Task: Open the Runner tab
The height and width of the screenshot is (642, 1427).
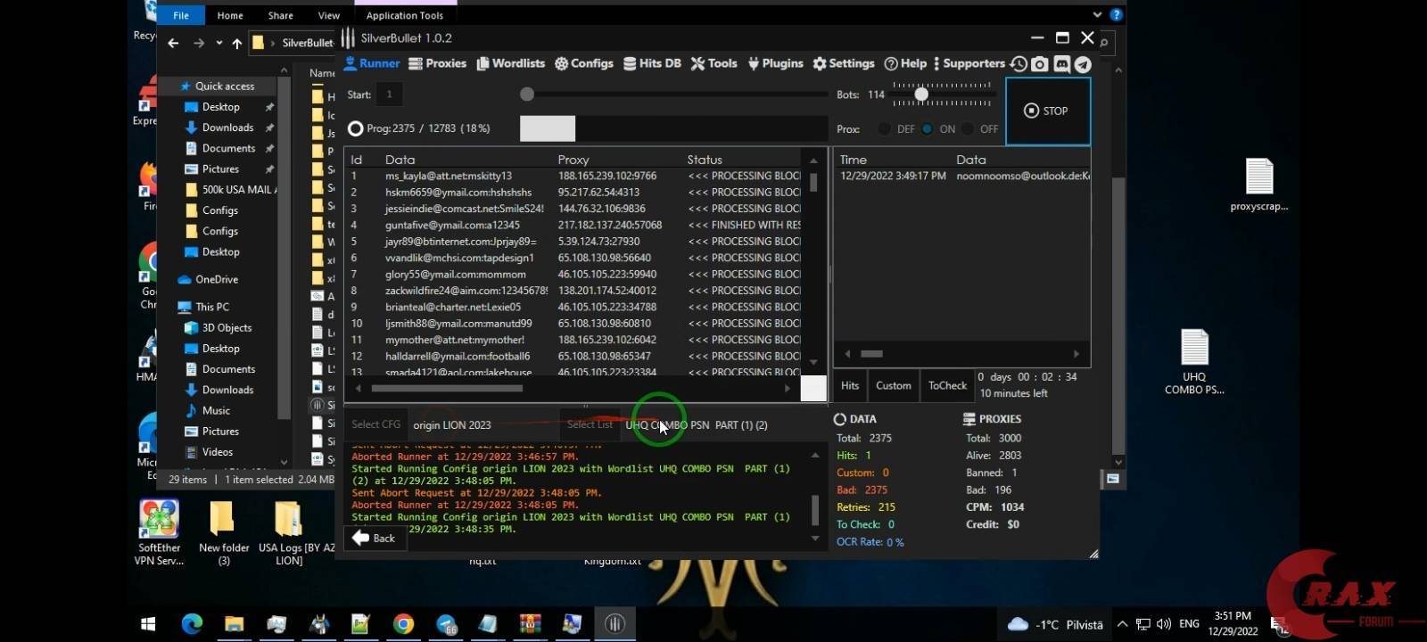Action: (x=372, y=63)
